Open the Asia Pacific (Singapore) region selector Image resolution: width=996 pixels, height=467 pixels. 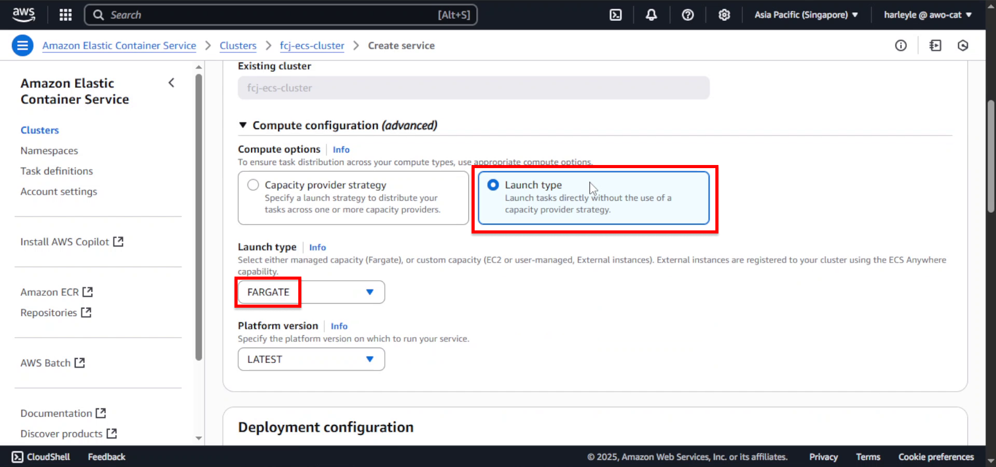pos(806,15)
